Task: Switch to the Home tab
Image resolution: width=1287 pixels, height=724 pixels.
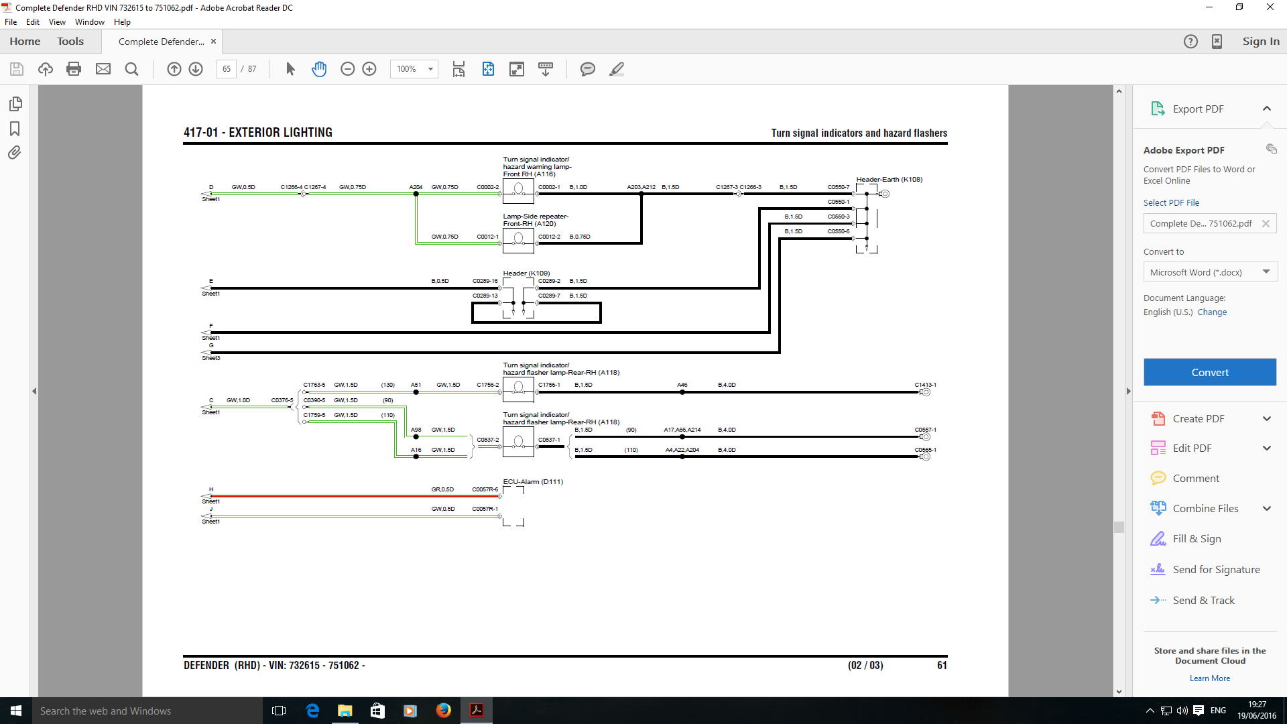Action: click(25, 42)
